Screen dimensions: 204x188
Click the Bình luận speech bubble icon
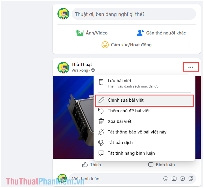[x=151, y=165]
